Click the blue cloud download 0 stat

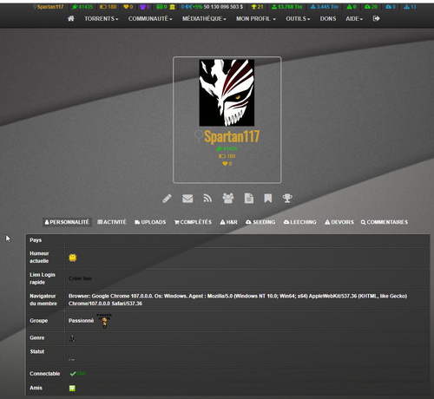pyautogui.click(x=391, y=7)
